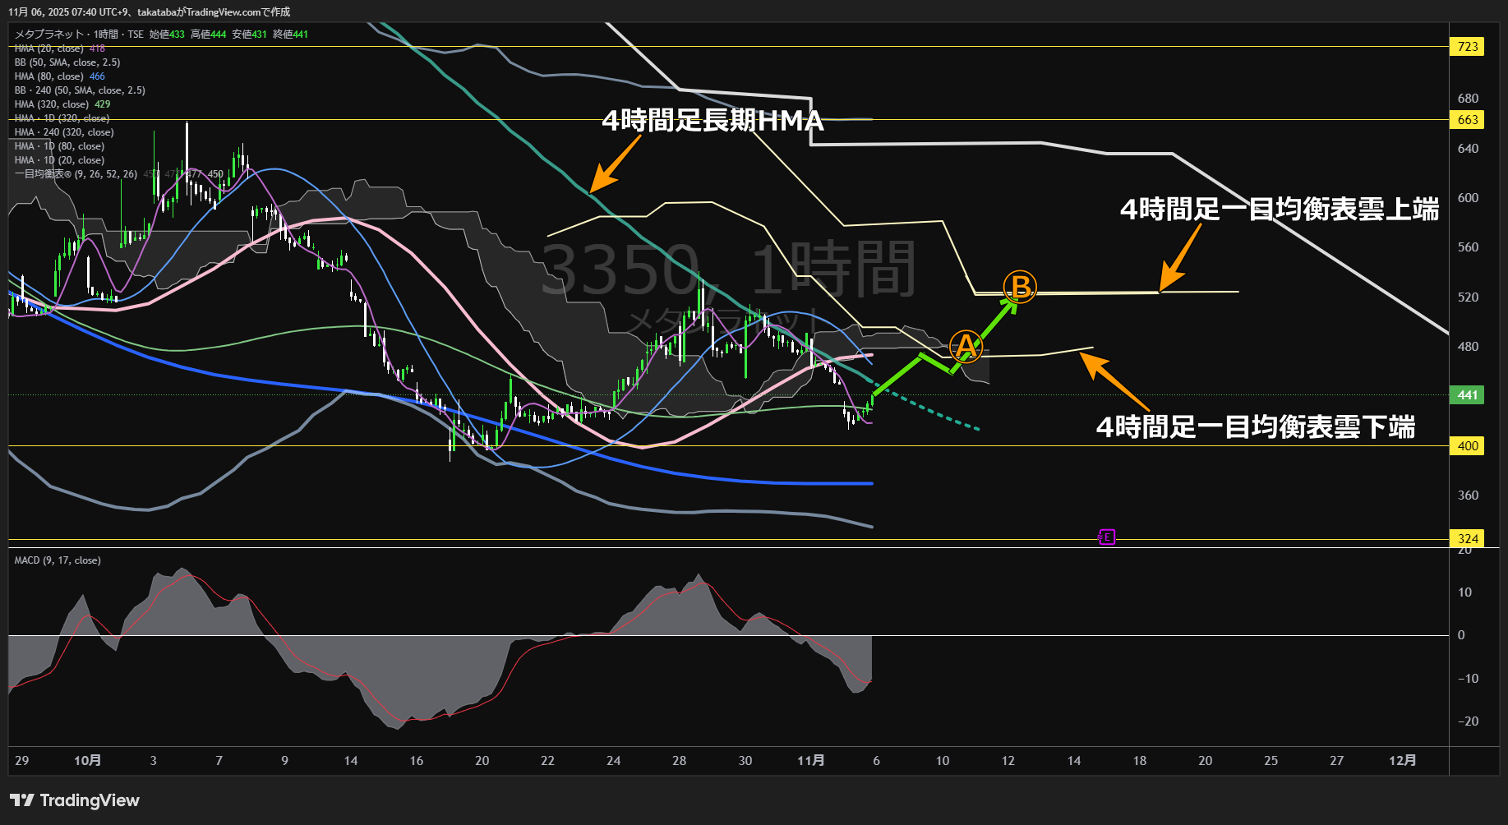
Task: Click the 11月 label on time axis
Action: [x=811, y=761]
